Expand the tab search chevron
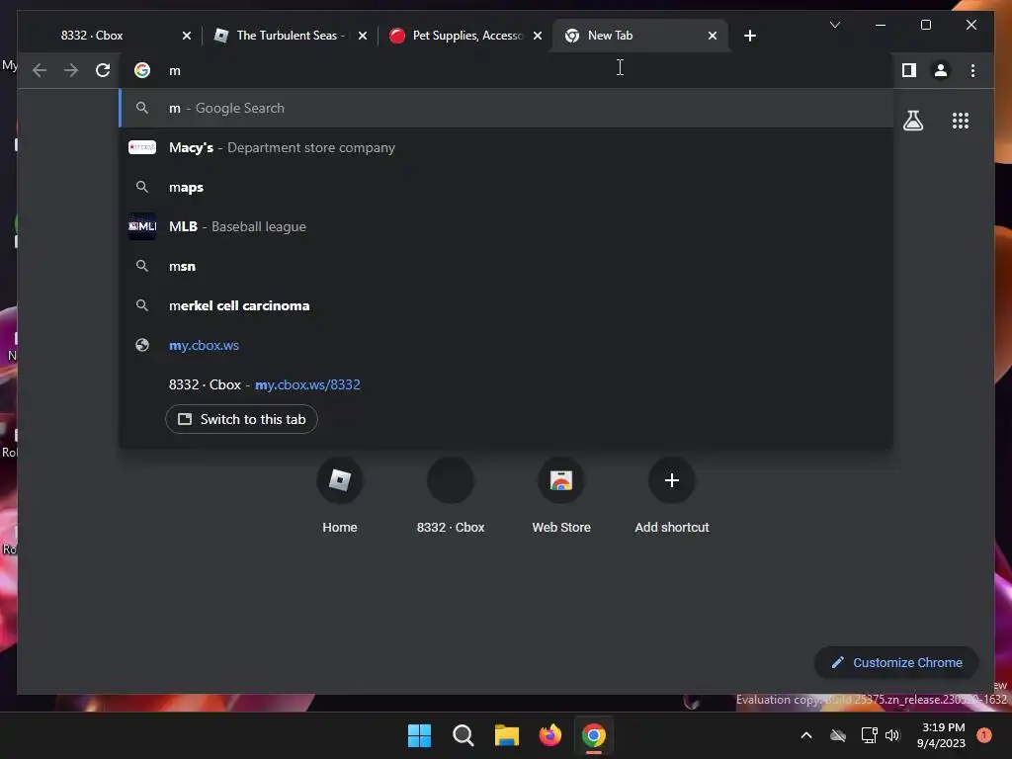The height and width of the screenshot is (759, 1012). click(x=834, y=25)
